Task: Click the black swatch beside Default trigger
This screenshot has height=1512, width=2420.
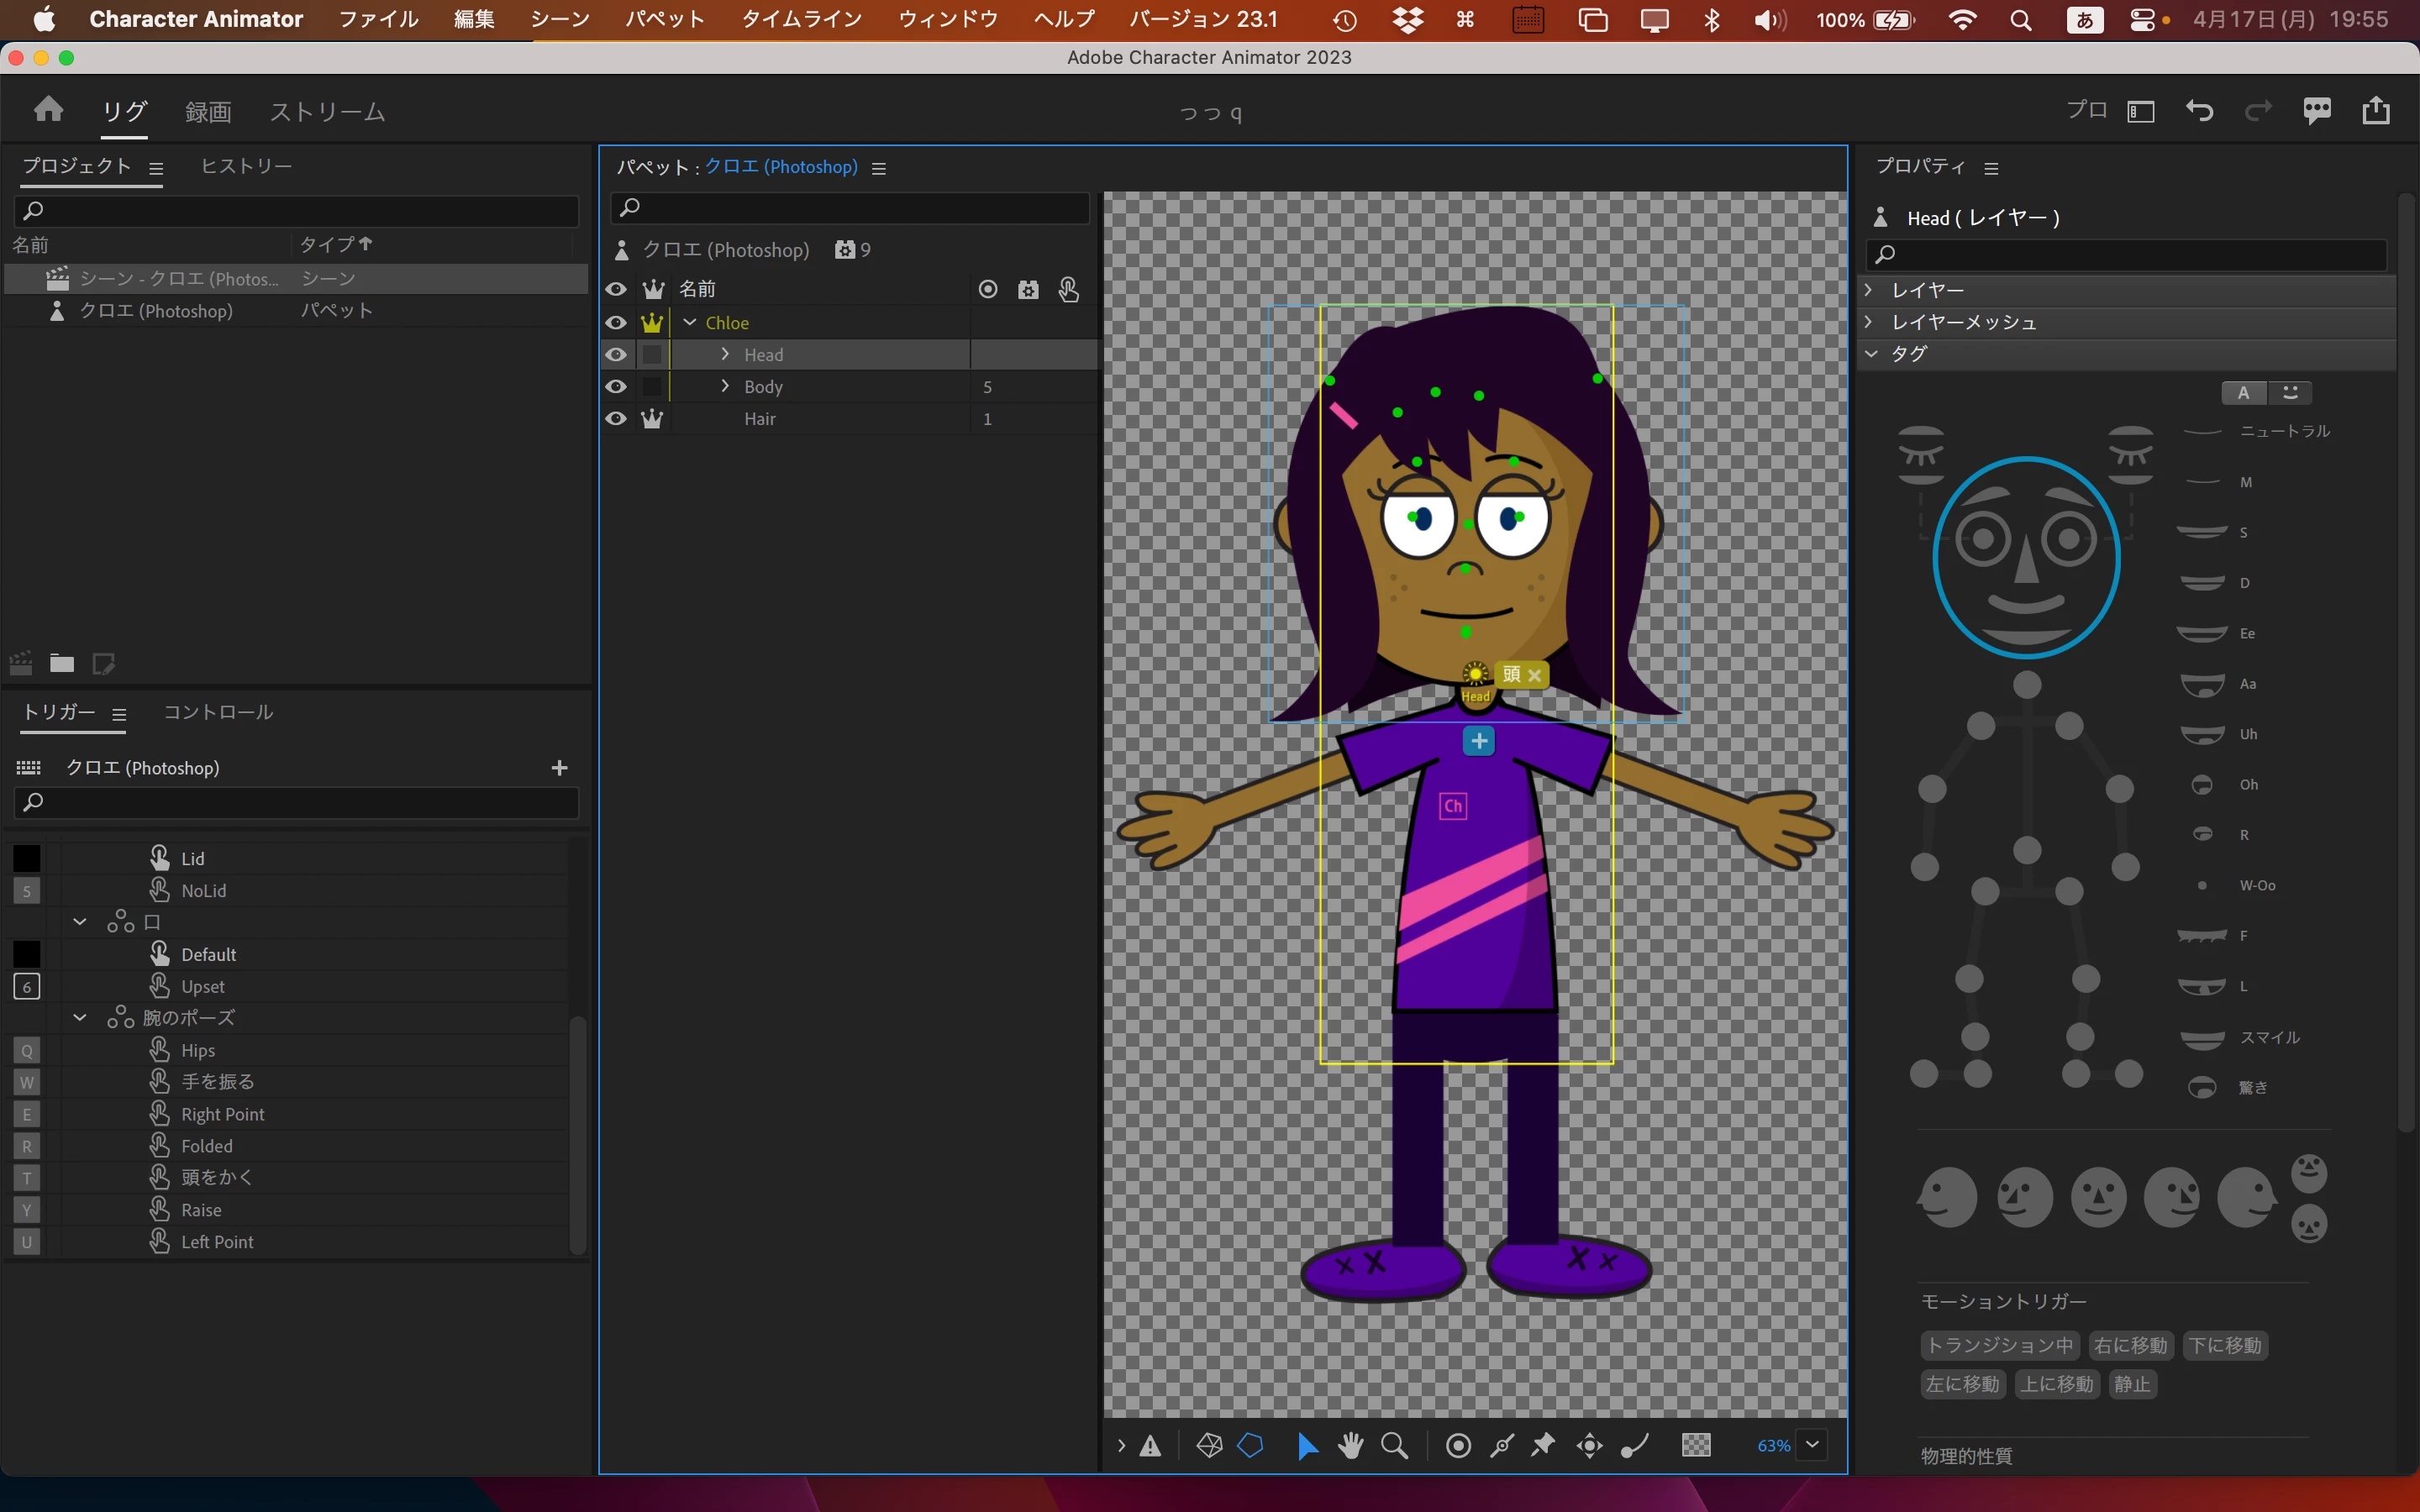Action: (27, 954)
